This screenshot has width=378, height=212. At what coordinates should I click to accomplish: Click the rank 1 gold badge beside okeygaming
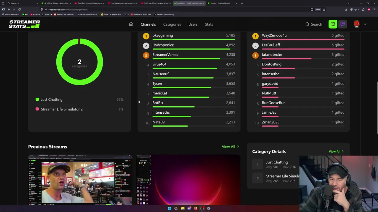pyautogui.click(x=146, y=36)
